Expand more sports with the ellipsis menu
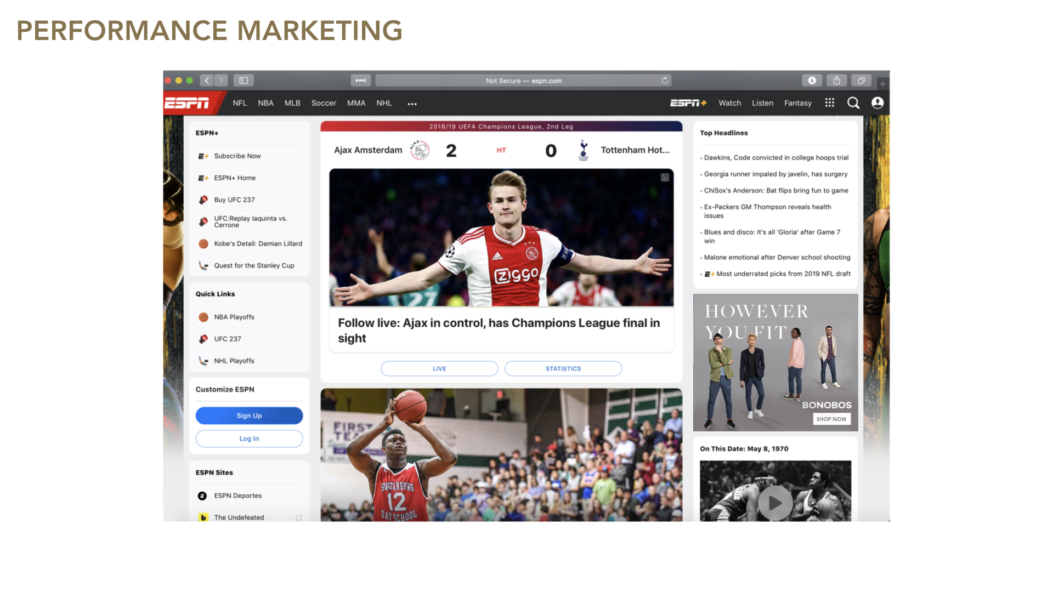Image resolution: width=1053 pixels, height=592 pixels. [x=412, y=104]
